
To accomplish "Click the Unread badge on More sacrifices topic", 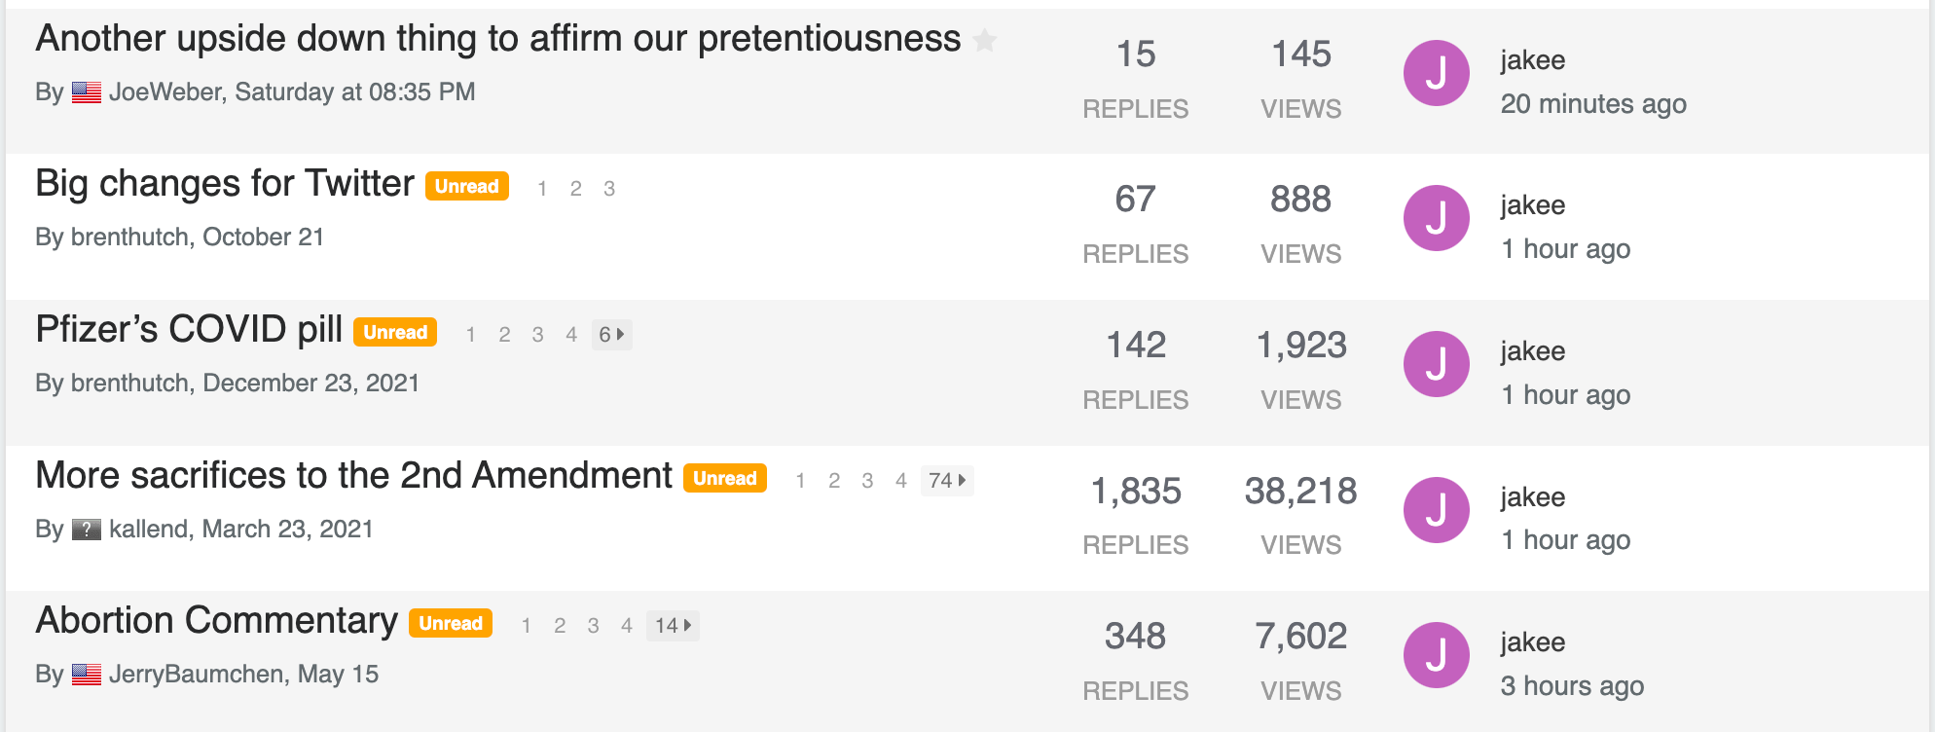I will (725, 478).
